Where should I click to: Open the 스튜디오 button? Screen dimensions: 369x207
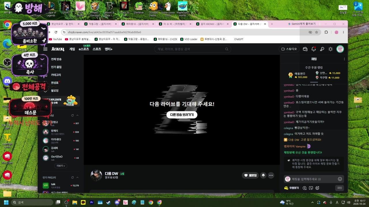coord(289,49)
